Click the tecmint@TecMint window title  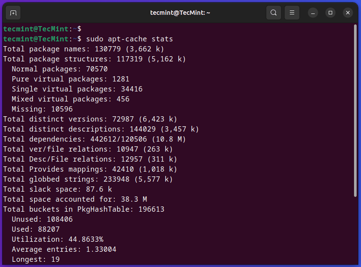pyautogui.click(x=180, y=13)
